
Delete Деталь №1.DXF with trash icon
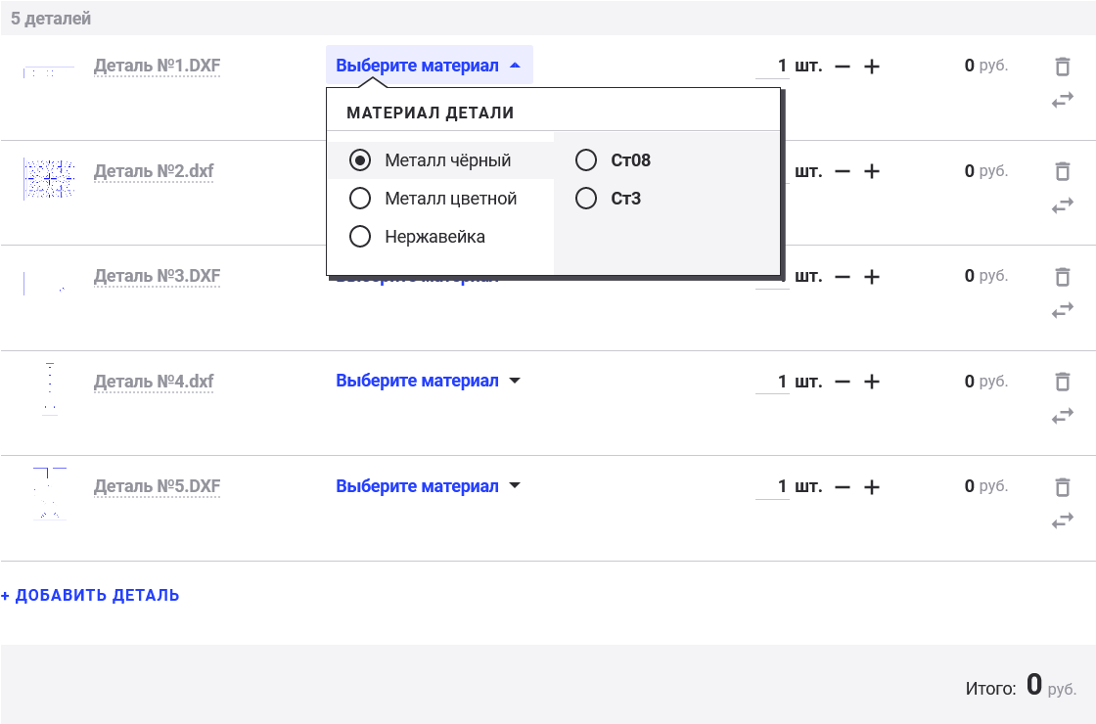pyautogui.click(x=1062, y=67)
